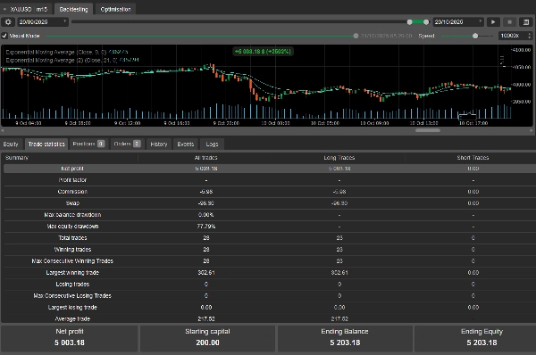Image resolution: width=536 pixels, height=355 pixels.
Task: Click the visual mode progress handle
Action: pyautogui.click(x=356, y=36)
